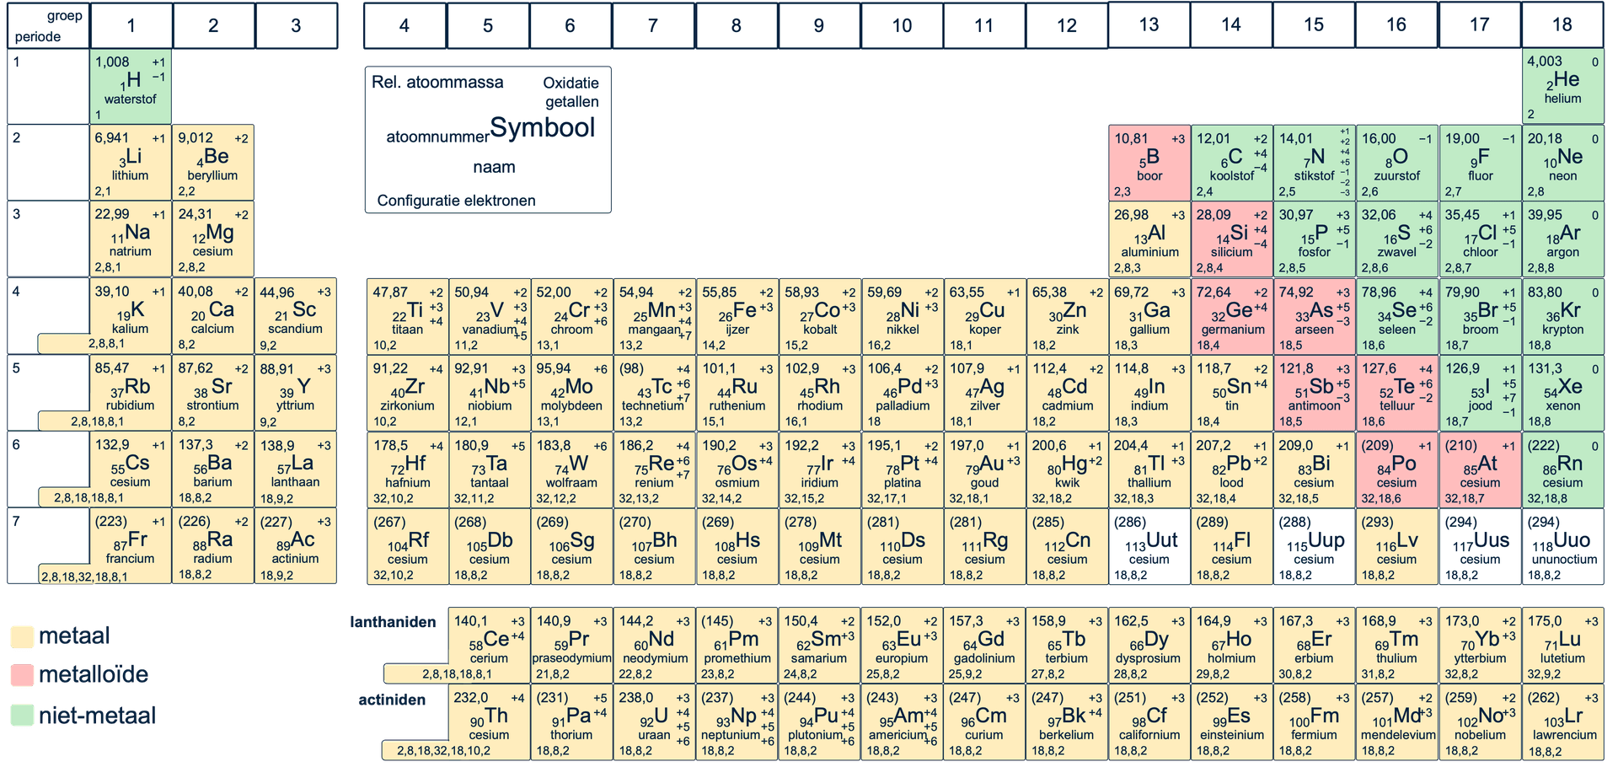Viewport: 1618px width, 767px height.
Task: Click the metalloïde legend color swatch
Action: (x=22, y=674)
